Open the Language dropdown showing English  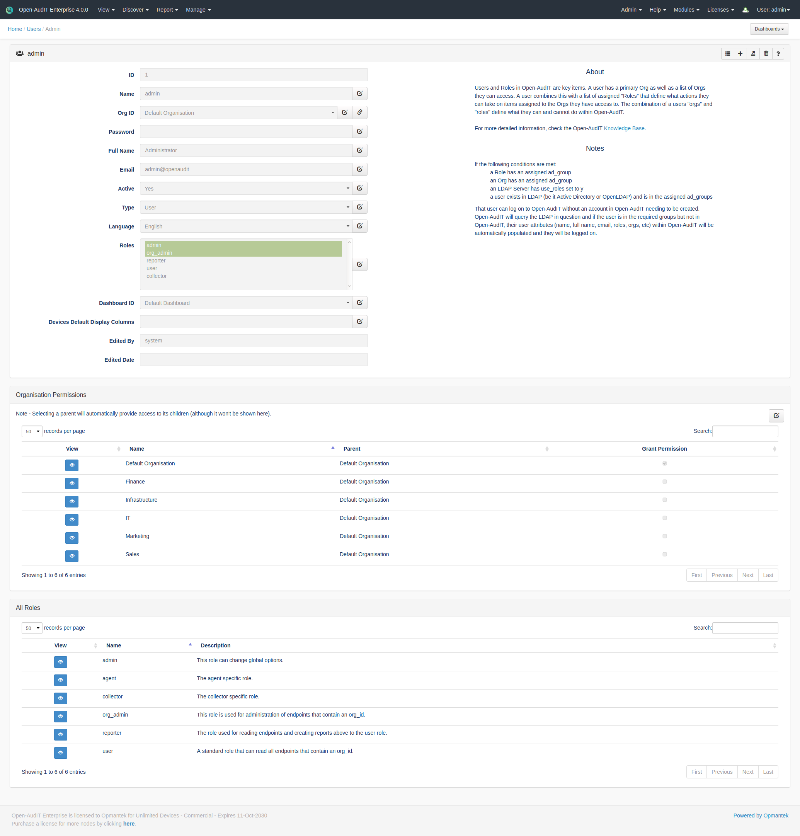pyautogui.click(x=246, y=226)
